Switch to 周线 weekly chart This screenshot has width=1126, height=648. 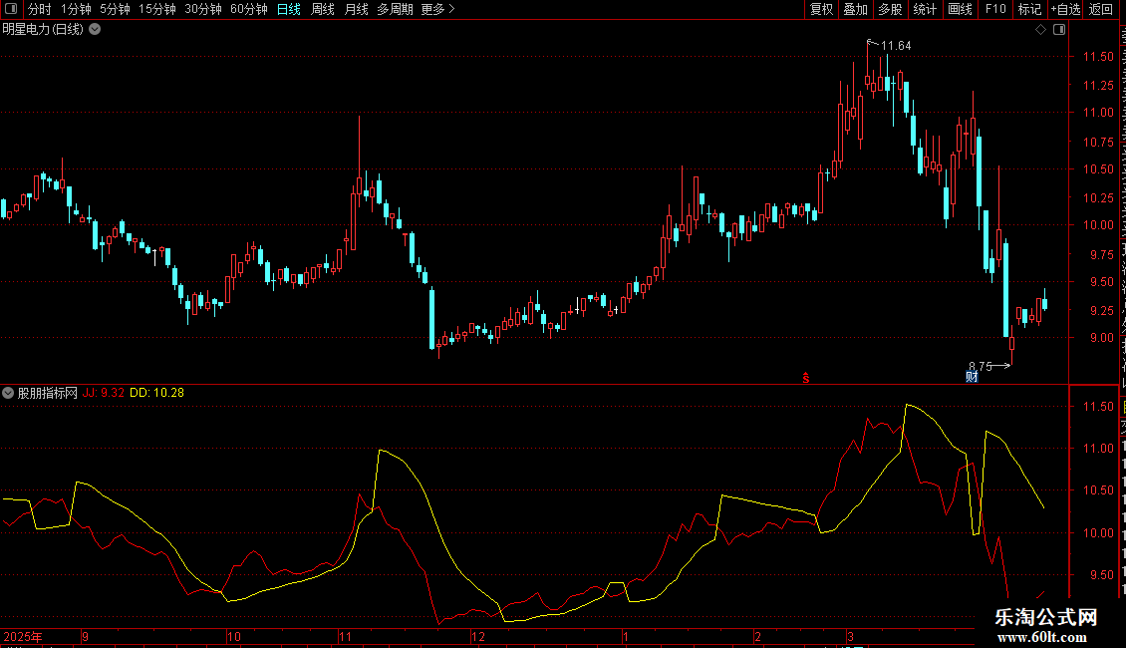(x=323, y=9)
